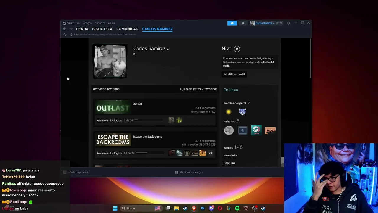This screenshot has width=378, height=213.
Task: Open Spotify on the taskbar
Action: tap(237, 208)
